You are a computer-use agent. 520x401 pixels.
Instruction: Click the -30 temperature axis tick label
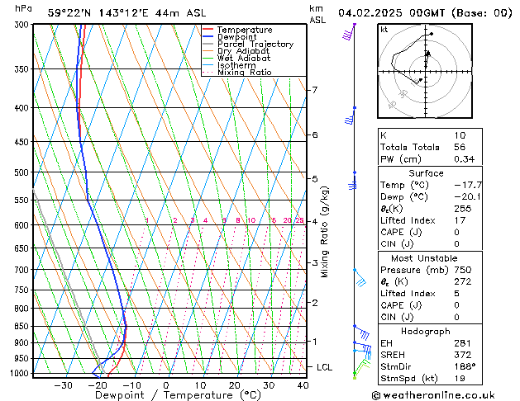click(x=63, y=385)
